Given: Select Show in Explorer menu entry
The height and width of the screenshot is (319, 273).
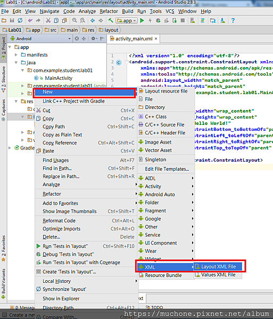Looking at the screenshot, I should pyautogui.click(x=86, y=298).
